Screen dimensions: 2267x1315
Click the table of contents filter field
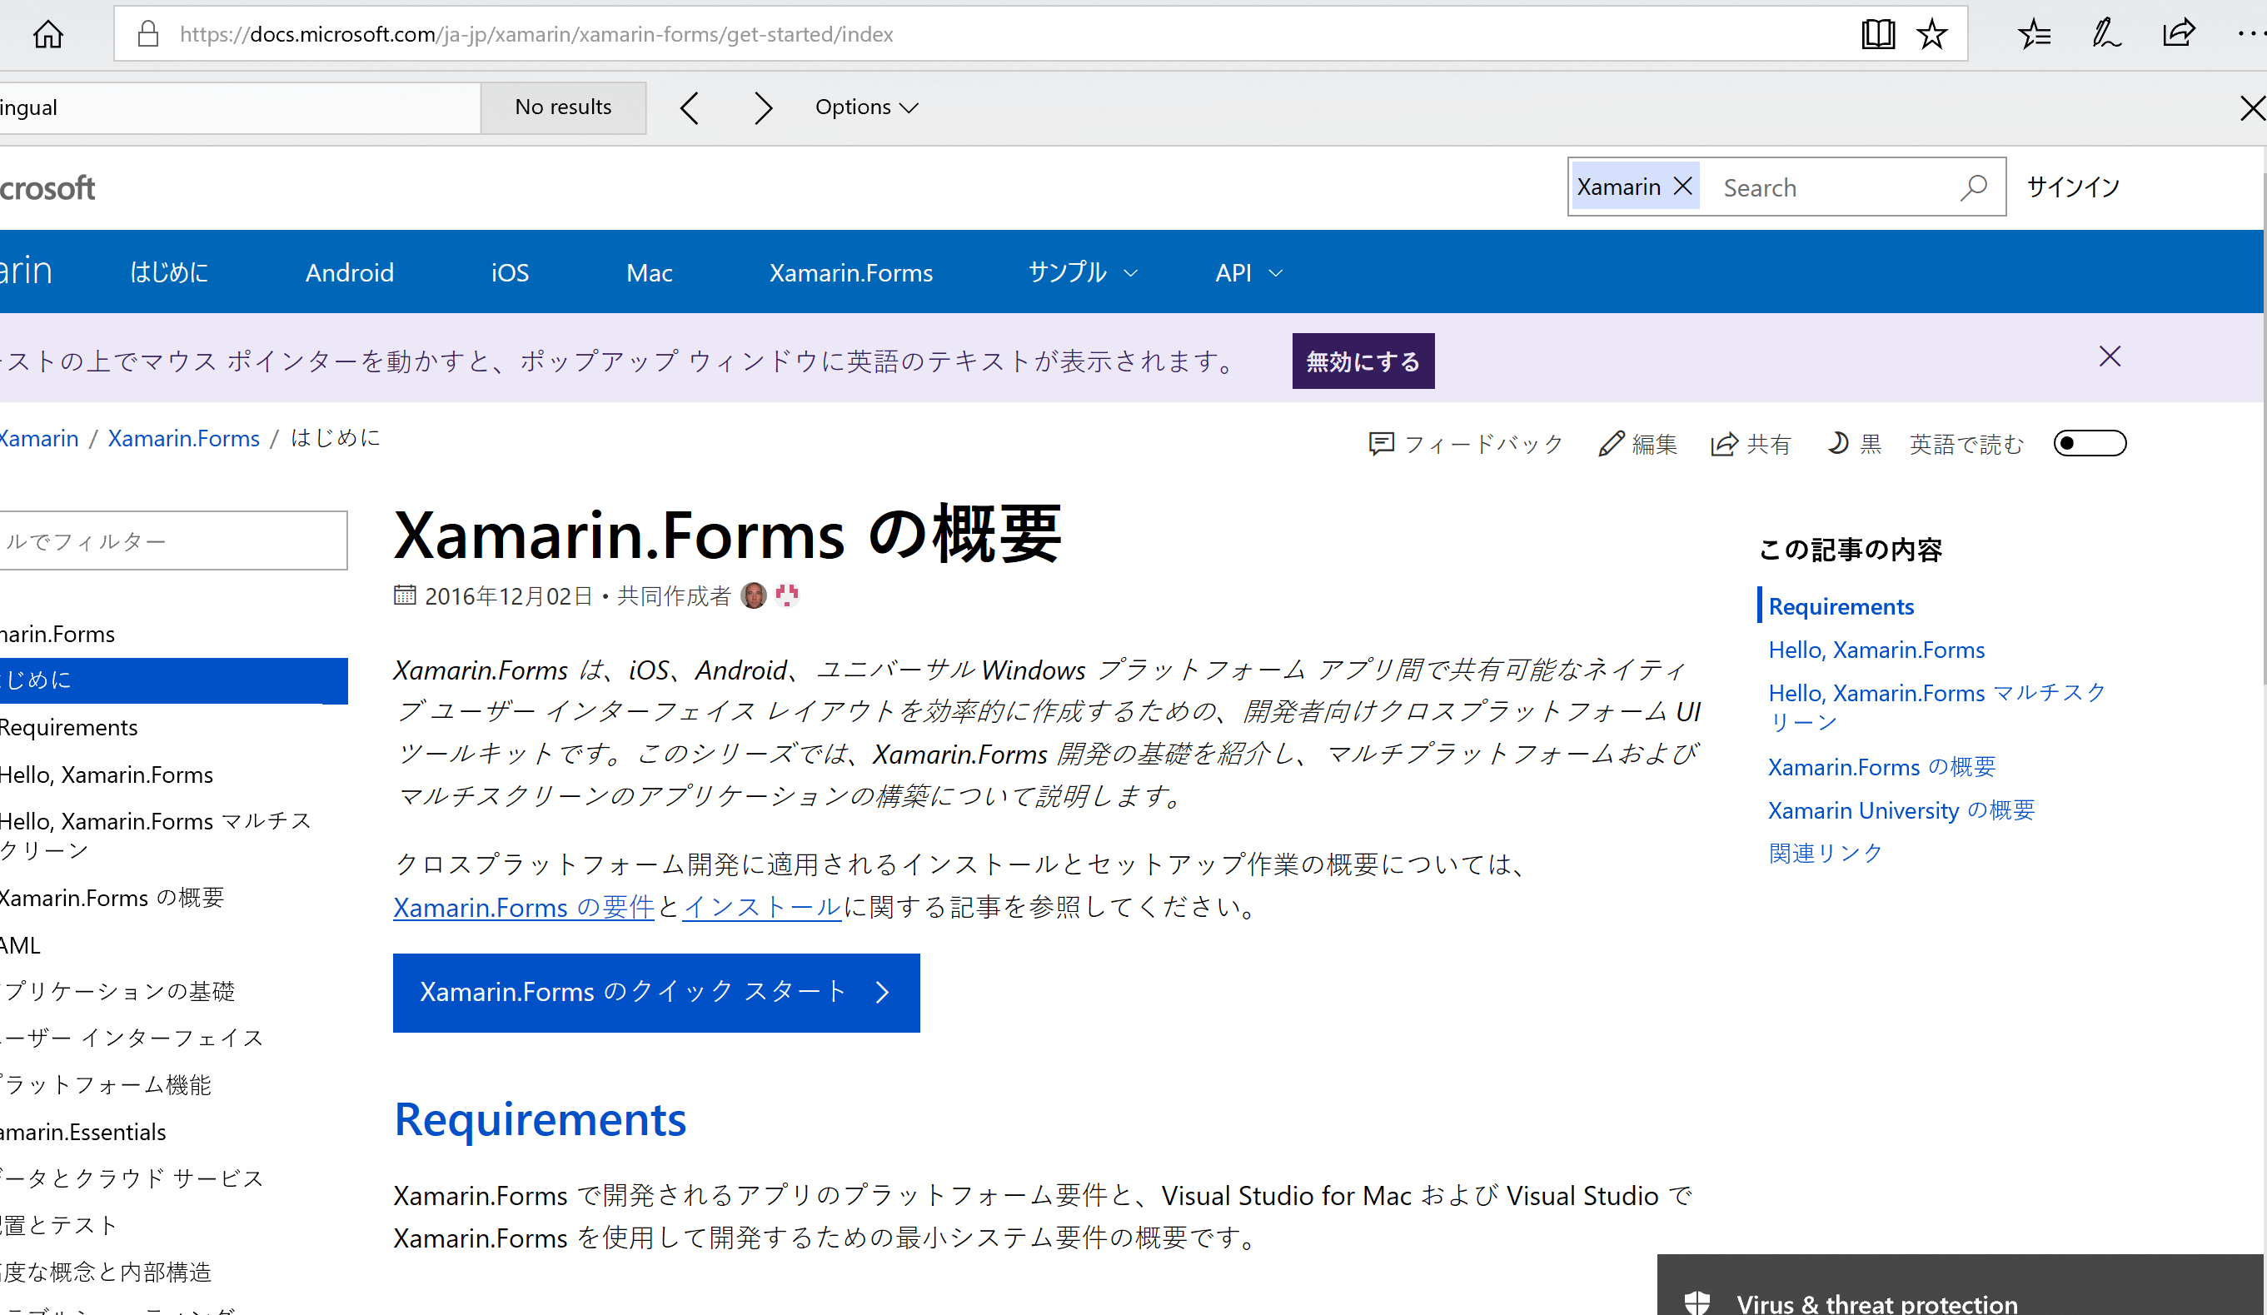click(173, 540)
